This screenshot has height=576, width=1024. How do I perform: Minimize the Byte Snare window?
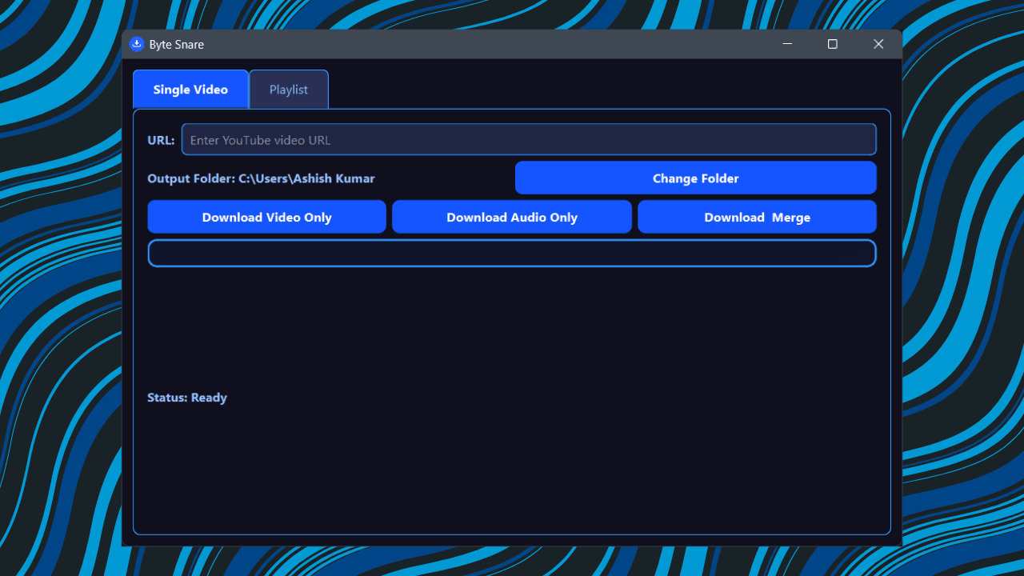(x=787, y=44)
